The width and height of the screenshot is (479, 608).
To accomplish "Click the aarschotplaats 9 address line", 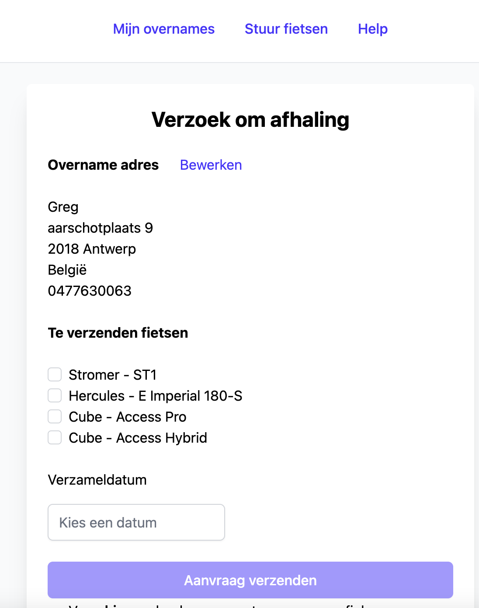I will (100, 228).
